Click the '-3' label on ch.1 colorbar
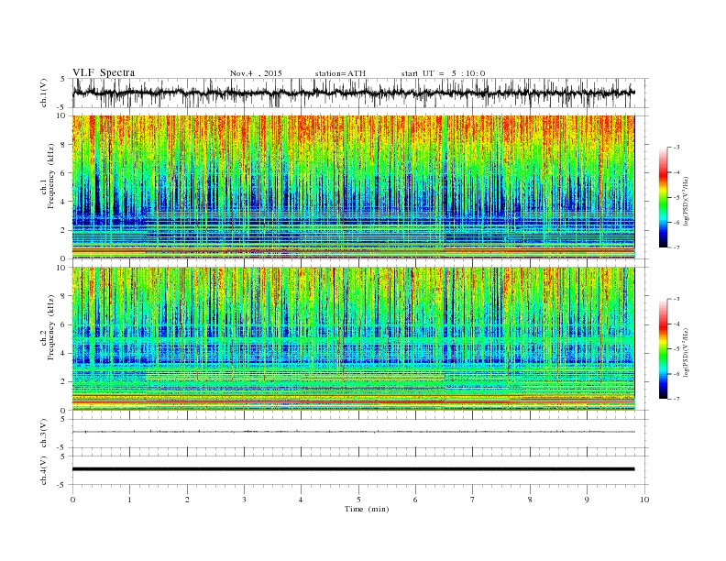Screen dimensions: 726x561 pyautogui.click(x=676, y=148)
